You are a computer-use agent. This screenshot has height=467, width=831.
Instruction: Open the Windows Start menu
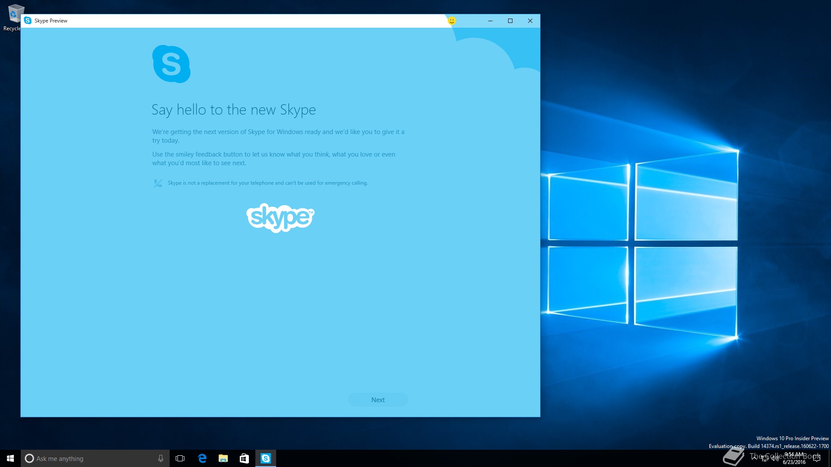point(10,458)
